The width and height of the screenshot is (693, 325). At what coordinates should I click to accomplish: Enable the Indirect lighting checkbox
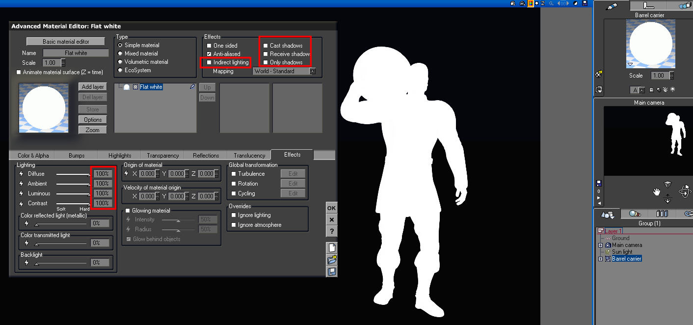coord(209,62)
